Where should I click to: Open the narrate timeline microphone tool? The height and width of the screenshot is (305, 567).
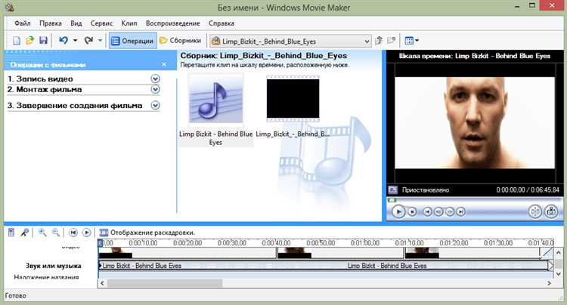pos(24,233)
